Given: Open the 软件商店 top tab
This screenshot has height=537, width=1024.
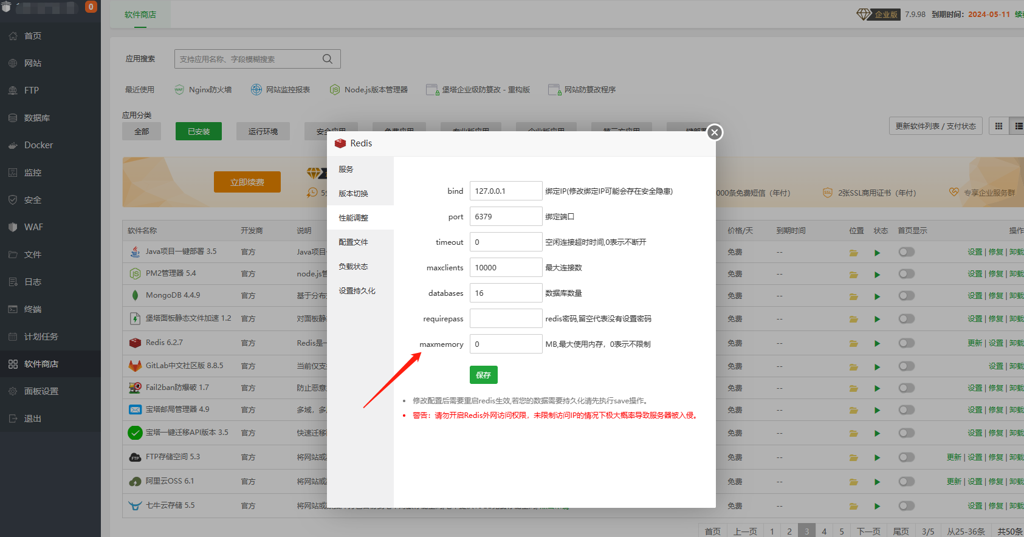Looking at the screenshot, I should coord(140,15).
